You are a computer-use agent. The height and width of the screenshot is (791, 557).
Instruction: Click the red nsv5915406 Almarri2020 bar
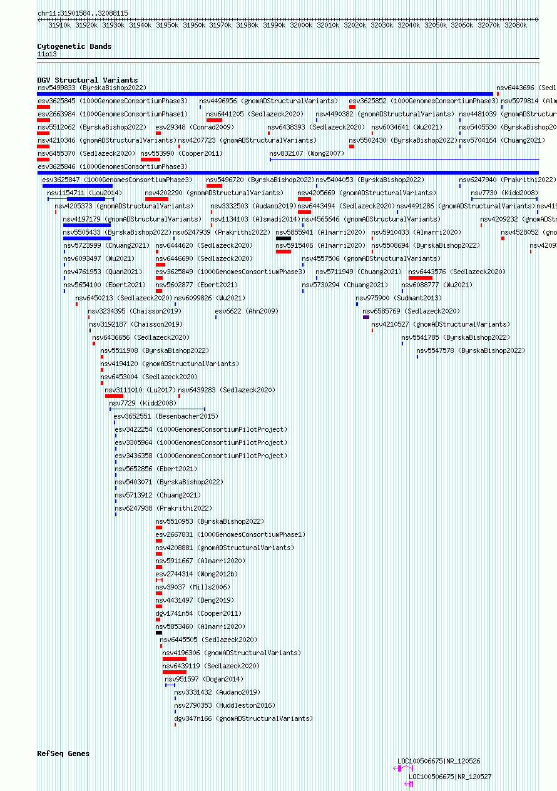pyautogui.click(x=284, y=252)
